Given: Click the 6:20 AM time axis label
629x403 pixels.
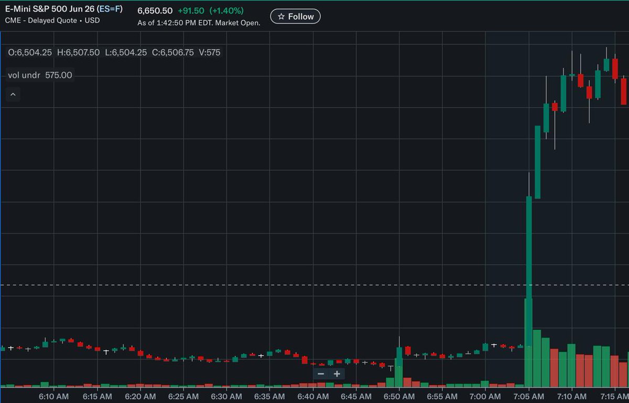Looking at the screenshot, I should 140,397.
